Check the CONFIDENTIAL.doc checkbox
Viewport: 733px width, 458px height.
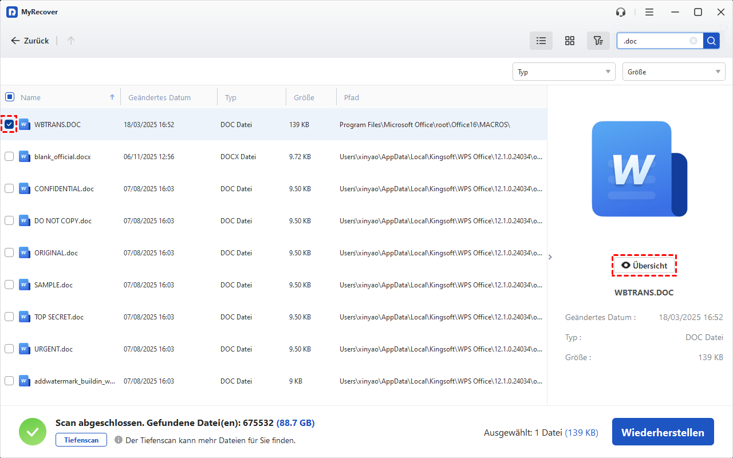9,188
